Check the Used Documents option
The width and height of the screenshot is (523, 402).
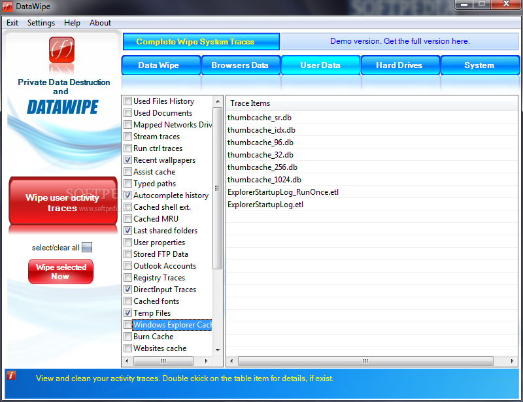127,113
